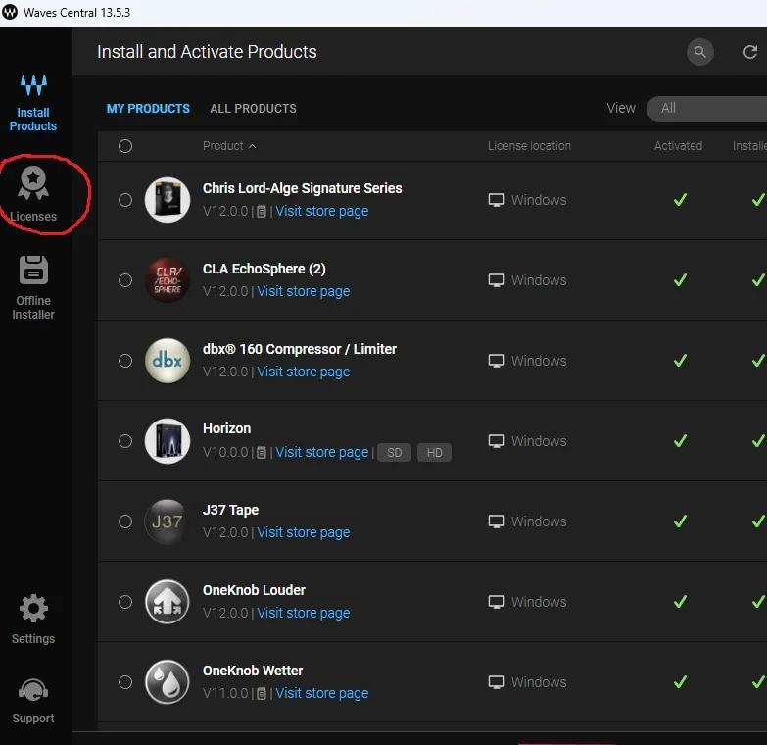This screenshot has height=745, width=767.
Task: Click the J37 Tape product title
Action: coord(230,510)
